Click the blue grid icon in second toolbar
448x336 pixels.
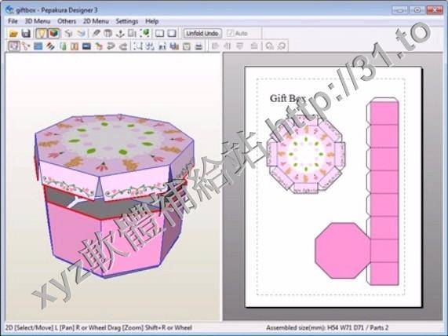pos(38,46)
